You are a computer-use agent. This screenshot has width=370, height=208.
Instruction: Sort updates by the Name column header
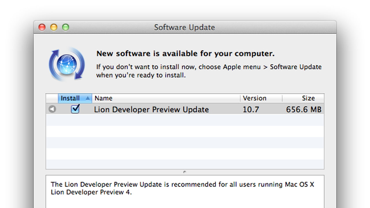point(166,98)
